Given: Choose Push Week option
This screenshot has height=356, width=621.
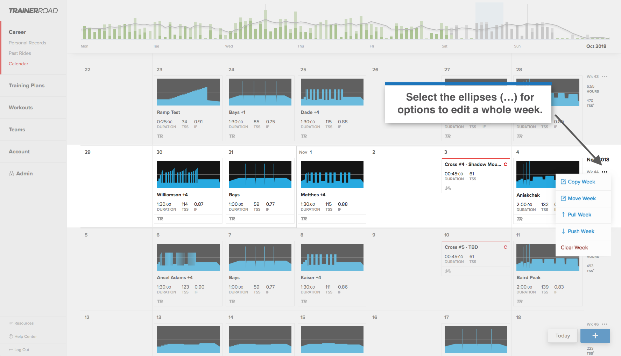Looking at the screenshot, I should tap(583, 231).
